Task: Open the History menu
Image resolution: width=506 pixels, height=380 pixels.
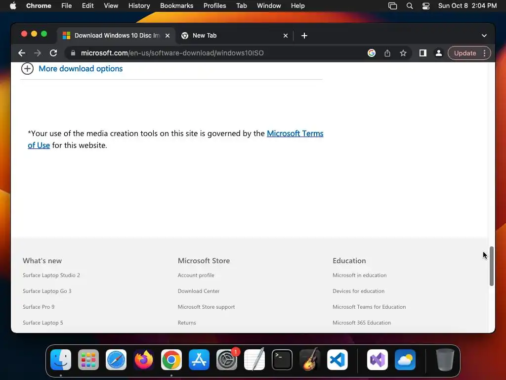Action: [139, 6]
